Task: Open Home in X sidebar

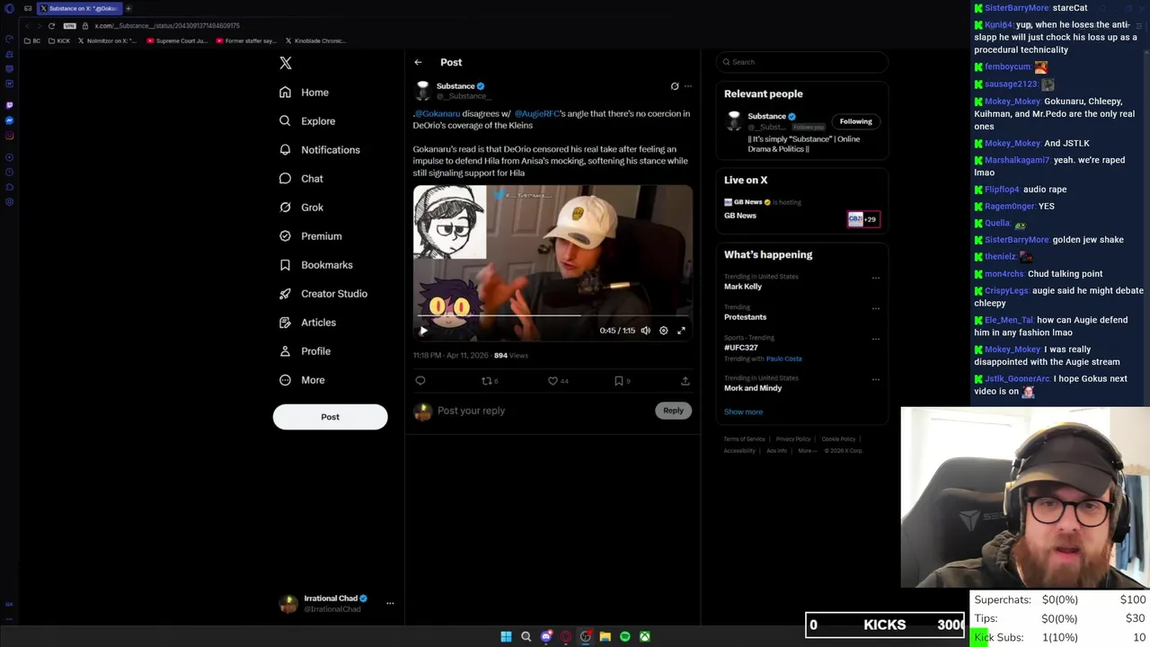Action: click(x=304, y=93)
